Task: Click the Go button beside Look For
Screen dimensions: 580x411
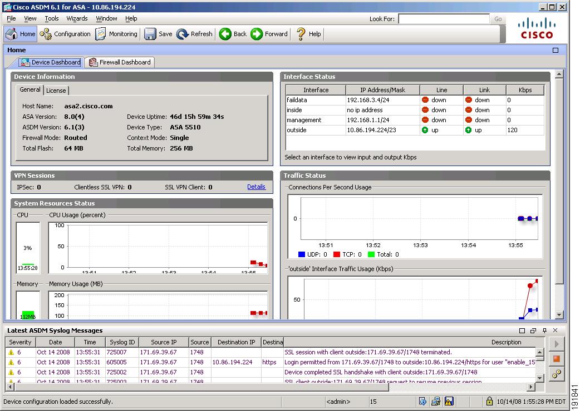Action: (498, 19)
